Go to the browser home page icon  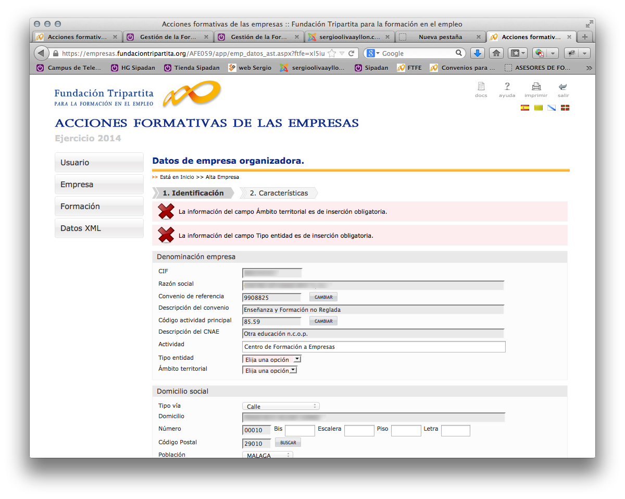tap(496, 53)
